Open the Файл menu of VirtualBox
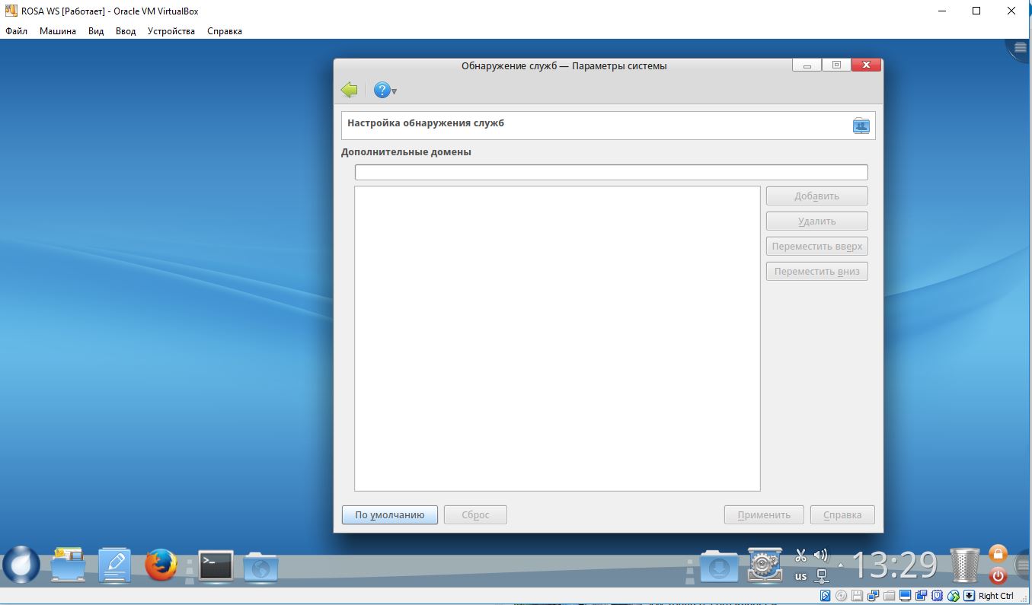Viewport: 1032px width, 605px height. click(x=16, y=31)
